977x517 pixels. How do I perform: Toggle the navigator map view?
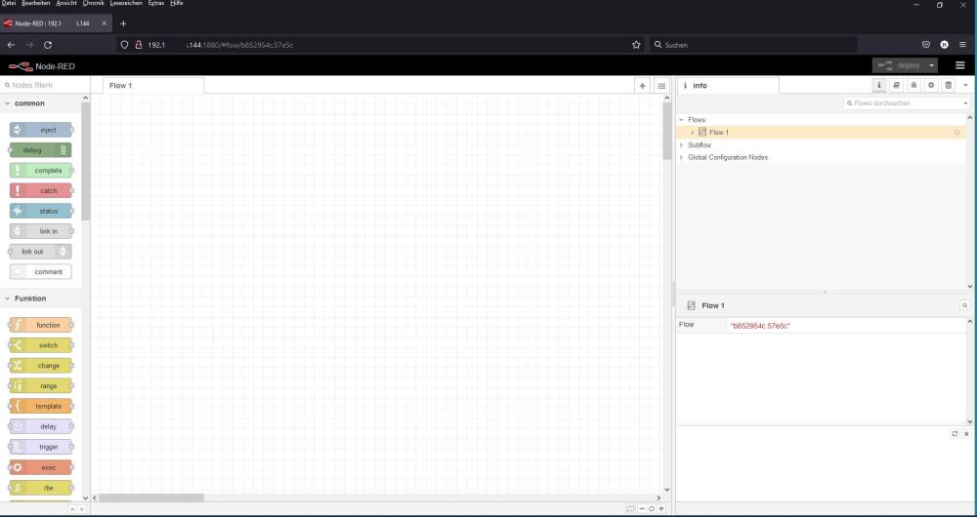click(630, 508)
